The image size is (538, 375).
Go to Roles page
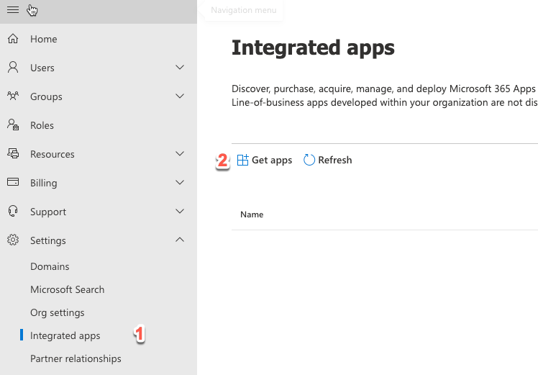coord(42,125)
